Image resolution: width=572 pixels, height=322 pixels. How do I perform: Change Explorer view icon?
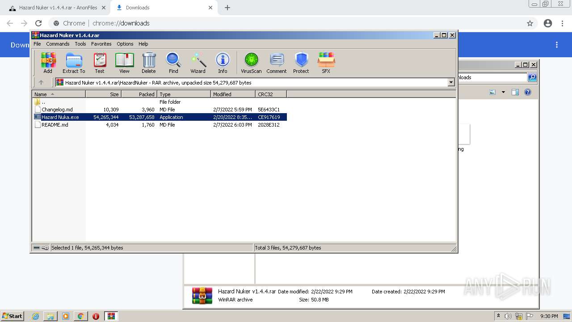pyautogui.click(x=492, y=92)
